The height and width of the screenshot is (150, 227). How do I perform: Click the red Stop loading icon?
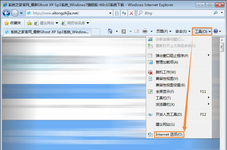[x=131, y=13]
